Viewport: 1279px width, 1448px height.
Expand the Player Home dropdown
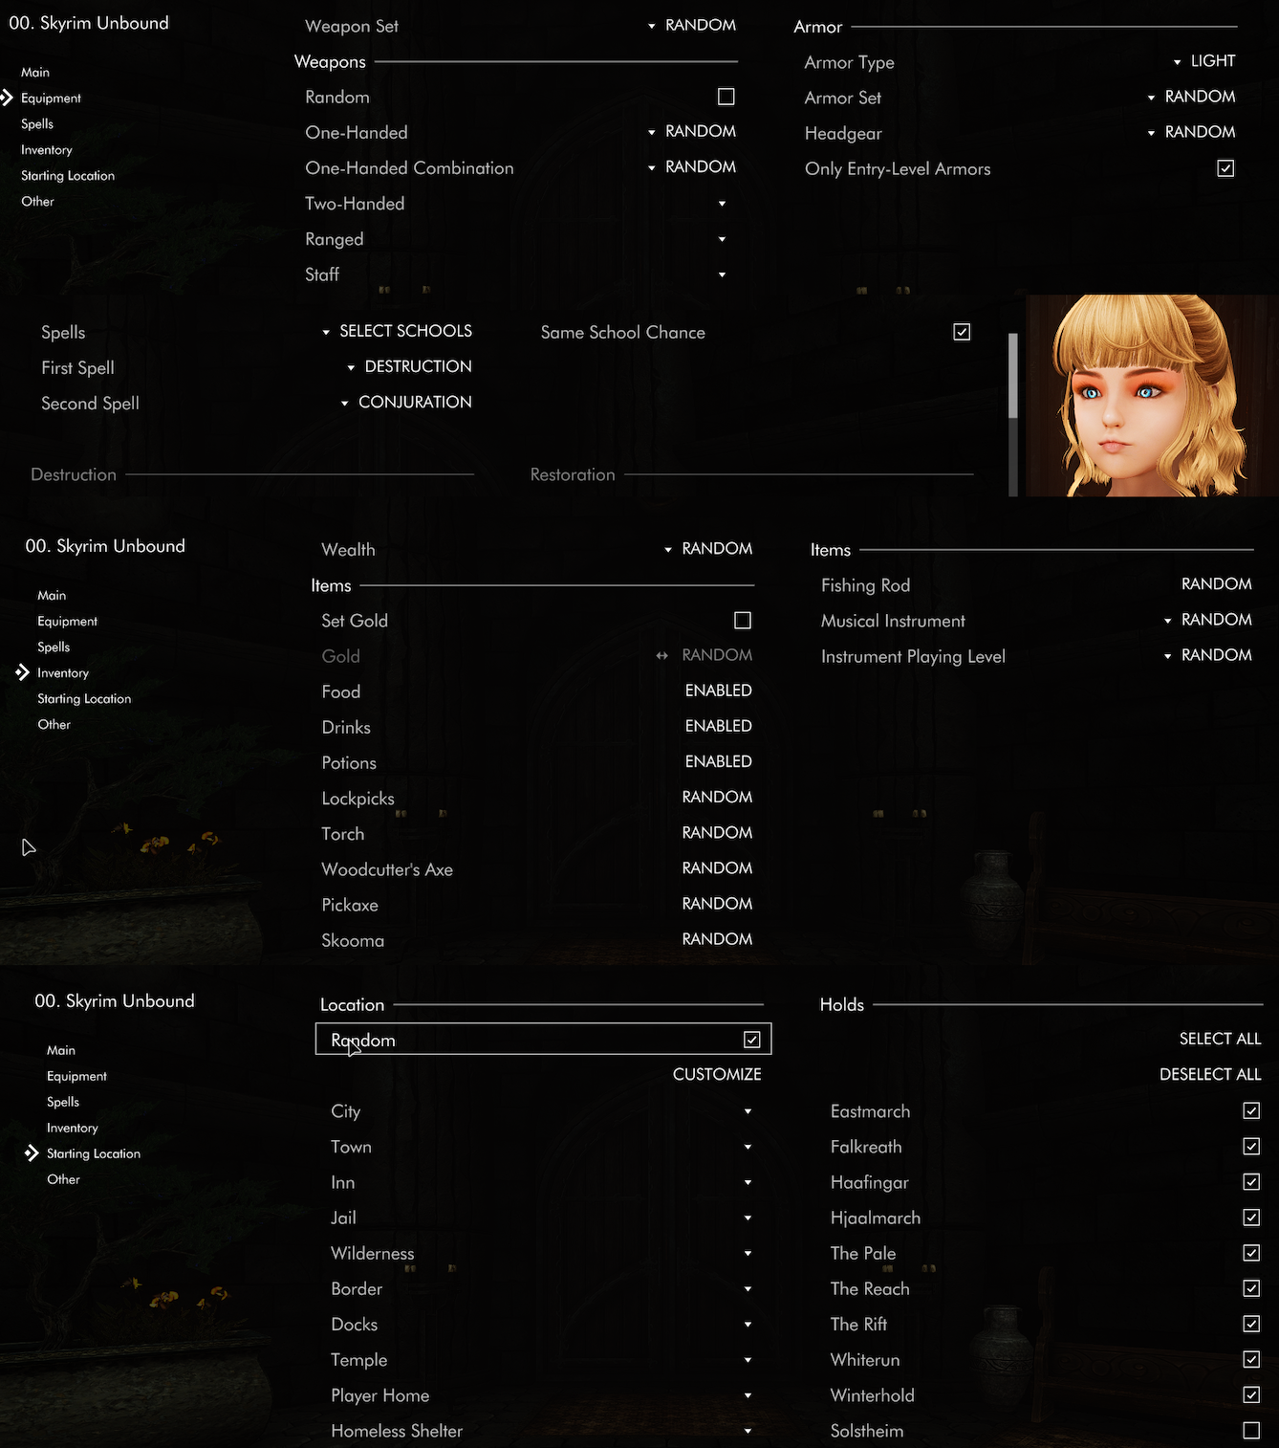coord(748,1395)
